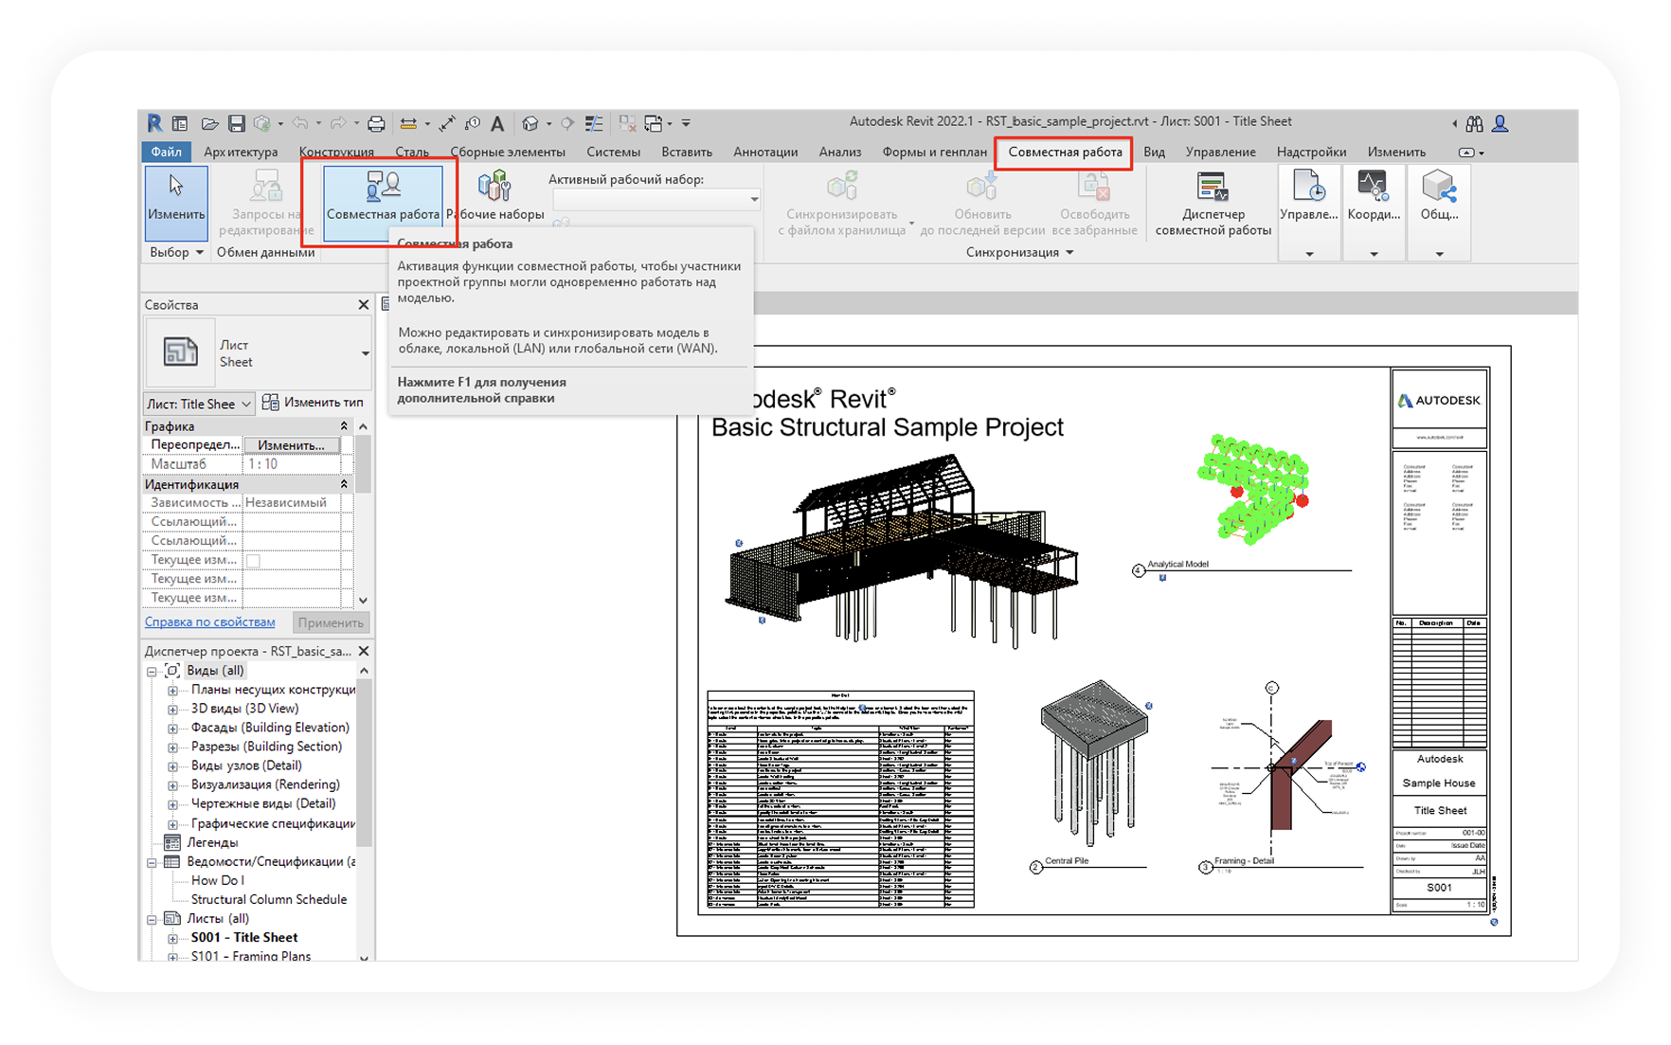Expand the 3D виды tree node
This screenshot has height=1045, width=1671.
172,709
